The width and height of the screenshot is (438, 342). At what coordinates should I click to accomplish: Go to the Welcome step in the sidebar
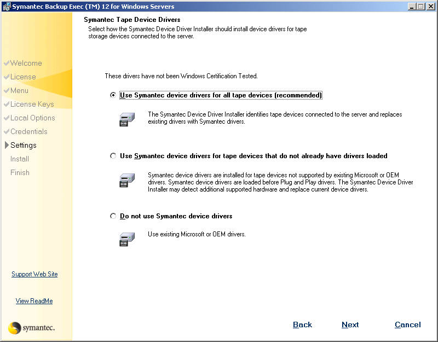(x=26, y=63)
